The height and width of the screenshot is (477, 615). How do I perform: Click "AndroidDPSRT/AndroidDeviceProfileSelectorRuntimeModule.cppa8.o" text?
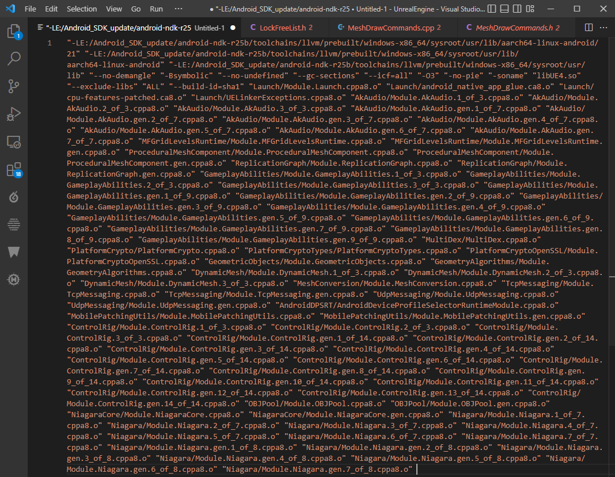(x=417, y=306)
